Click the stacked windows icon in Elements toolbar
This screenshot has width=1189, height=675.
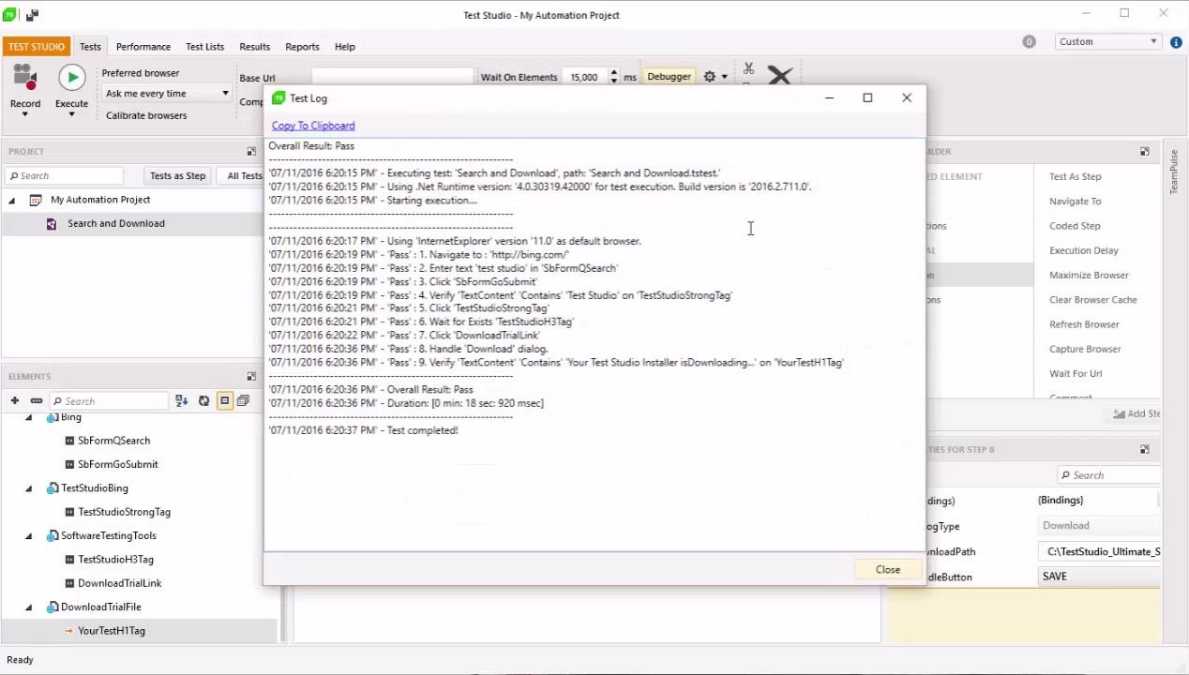(x=244, y=401)
